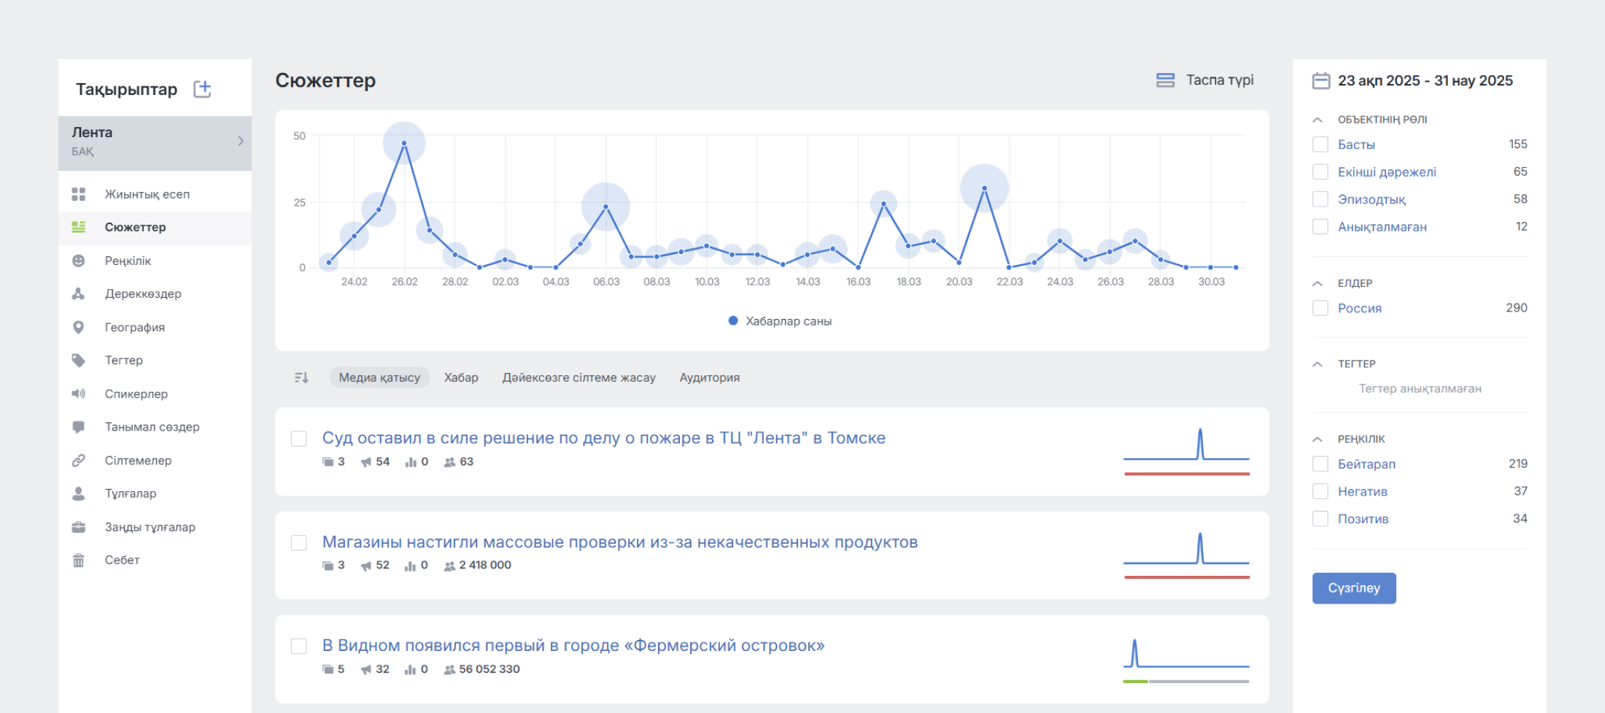Image resolution: width=1605 pixels, height=713 pixels.
Task: Add a new topic with the plus icon
Action: point(202,89)
